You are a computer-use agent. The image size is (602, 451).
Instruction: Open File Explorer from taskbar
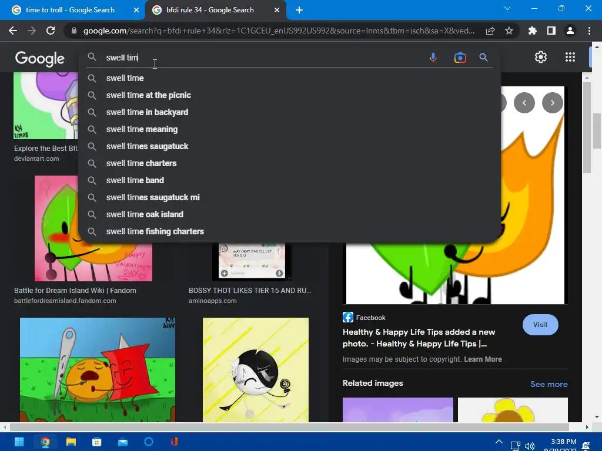(x=71, y=442)
